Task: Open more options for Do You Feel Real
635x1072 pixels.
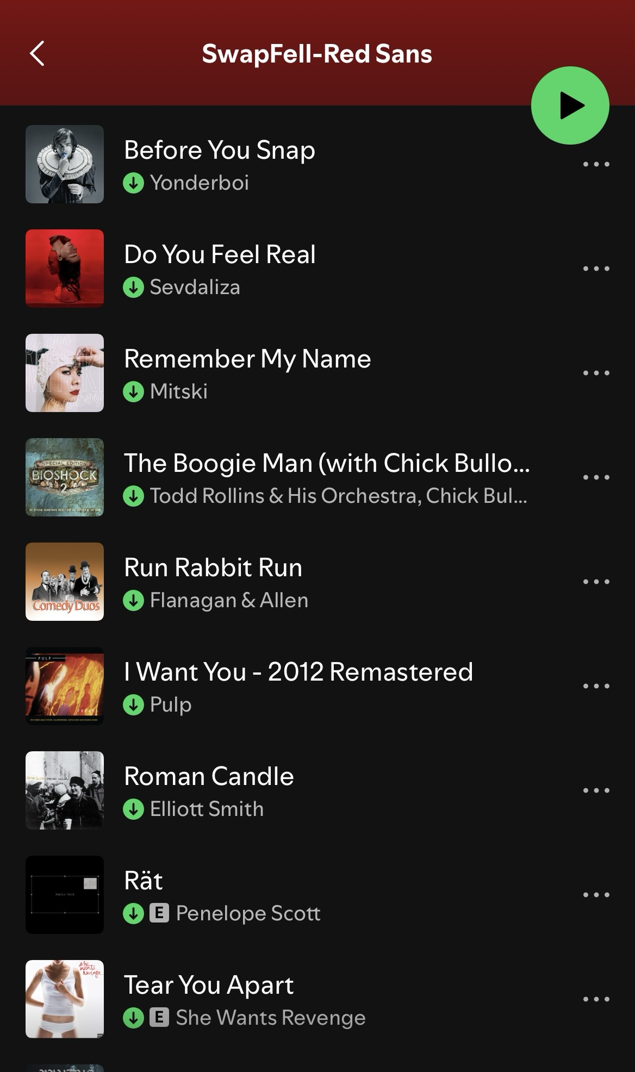Action: click(596, 269)
